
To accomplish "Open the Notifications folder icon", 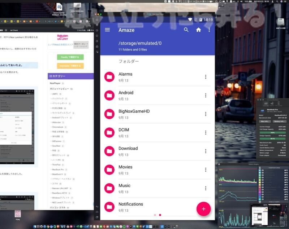I will [x=109, y=207].
